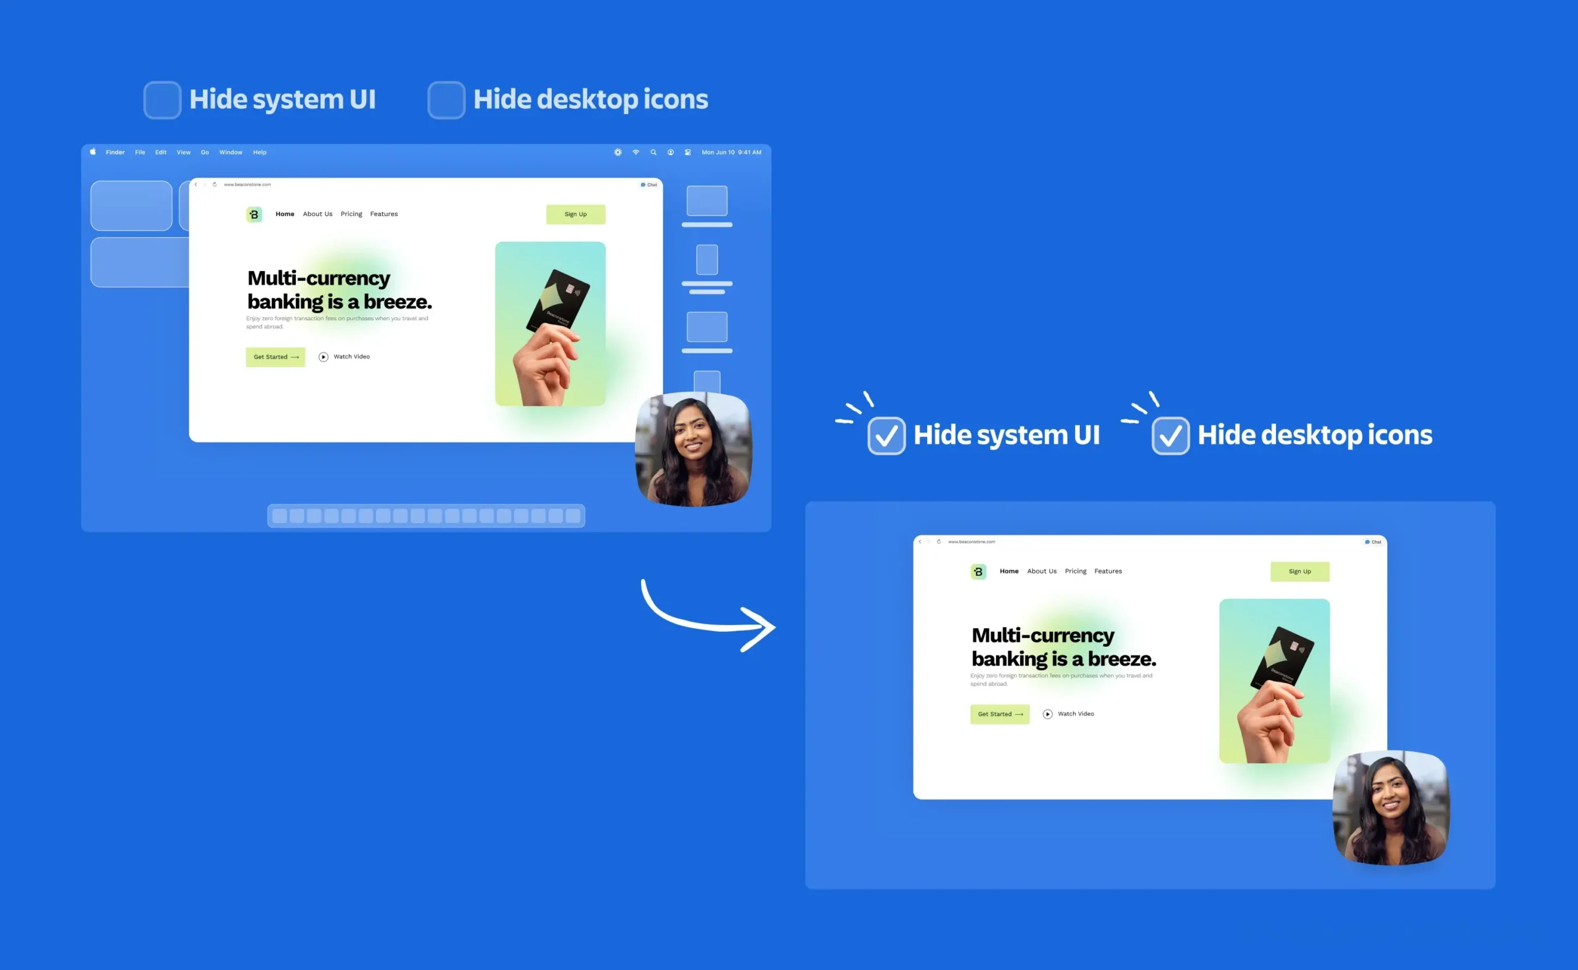Image resolution: width=1578 pixels, height=970 pixels.
Task: Uncheck the ticked Hide desktop icons checkbox
Action: pos(1171,435)
